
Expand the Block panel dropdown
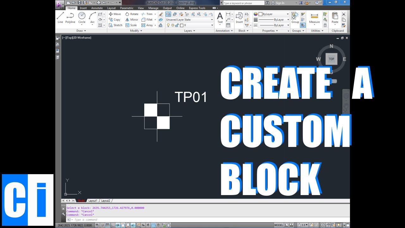coord(243,31)
